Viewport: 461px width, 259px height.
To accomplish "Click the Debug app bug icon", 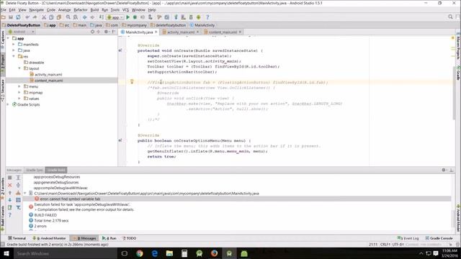I will pyautogui.click(x=135, y=17).
